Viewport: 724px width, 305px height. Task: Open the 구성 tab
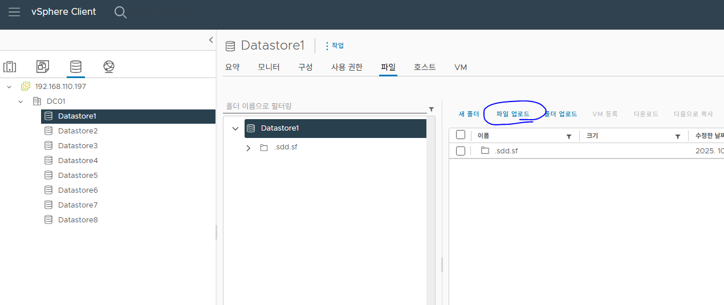305,67
